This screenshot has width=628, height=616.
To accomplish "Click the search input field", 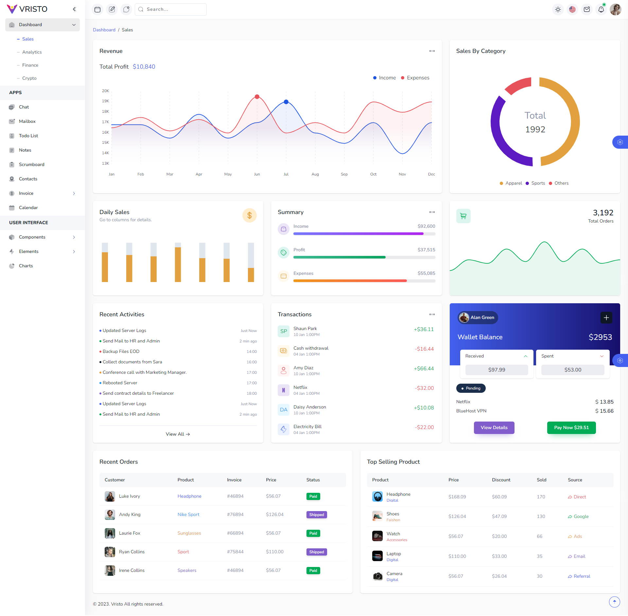I will pyautogui.click(x=170, y=9).
